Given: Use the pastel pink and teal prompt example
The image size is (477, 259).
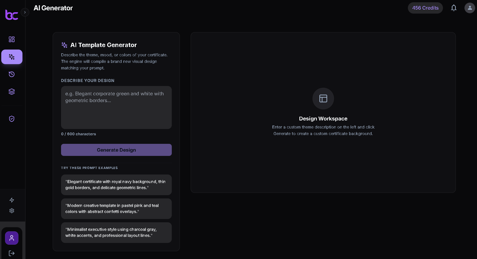Looking at the screenshot, I should (116, 208).
